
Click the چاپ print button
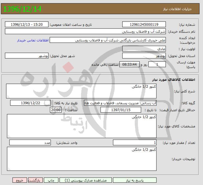coord(51,180)
